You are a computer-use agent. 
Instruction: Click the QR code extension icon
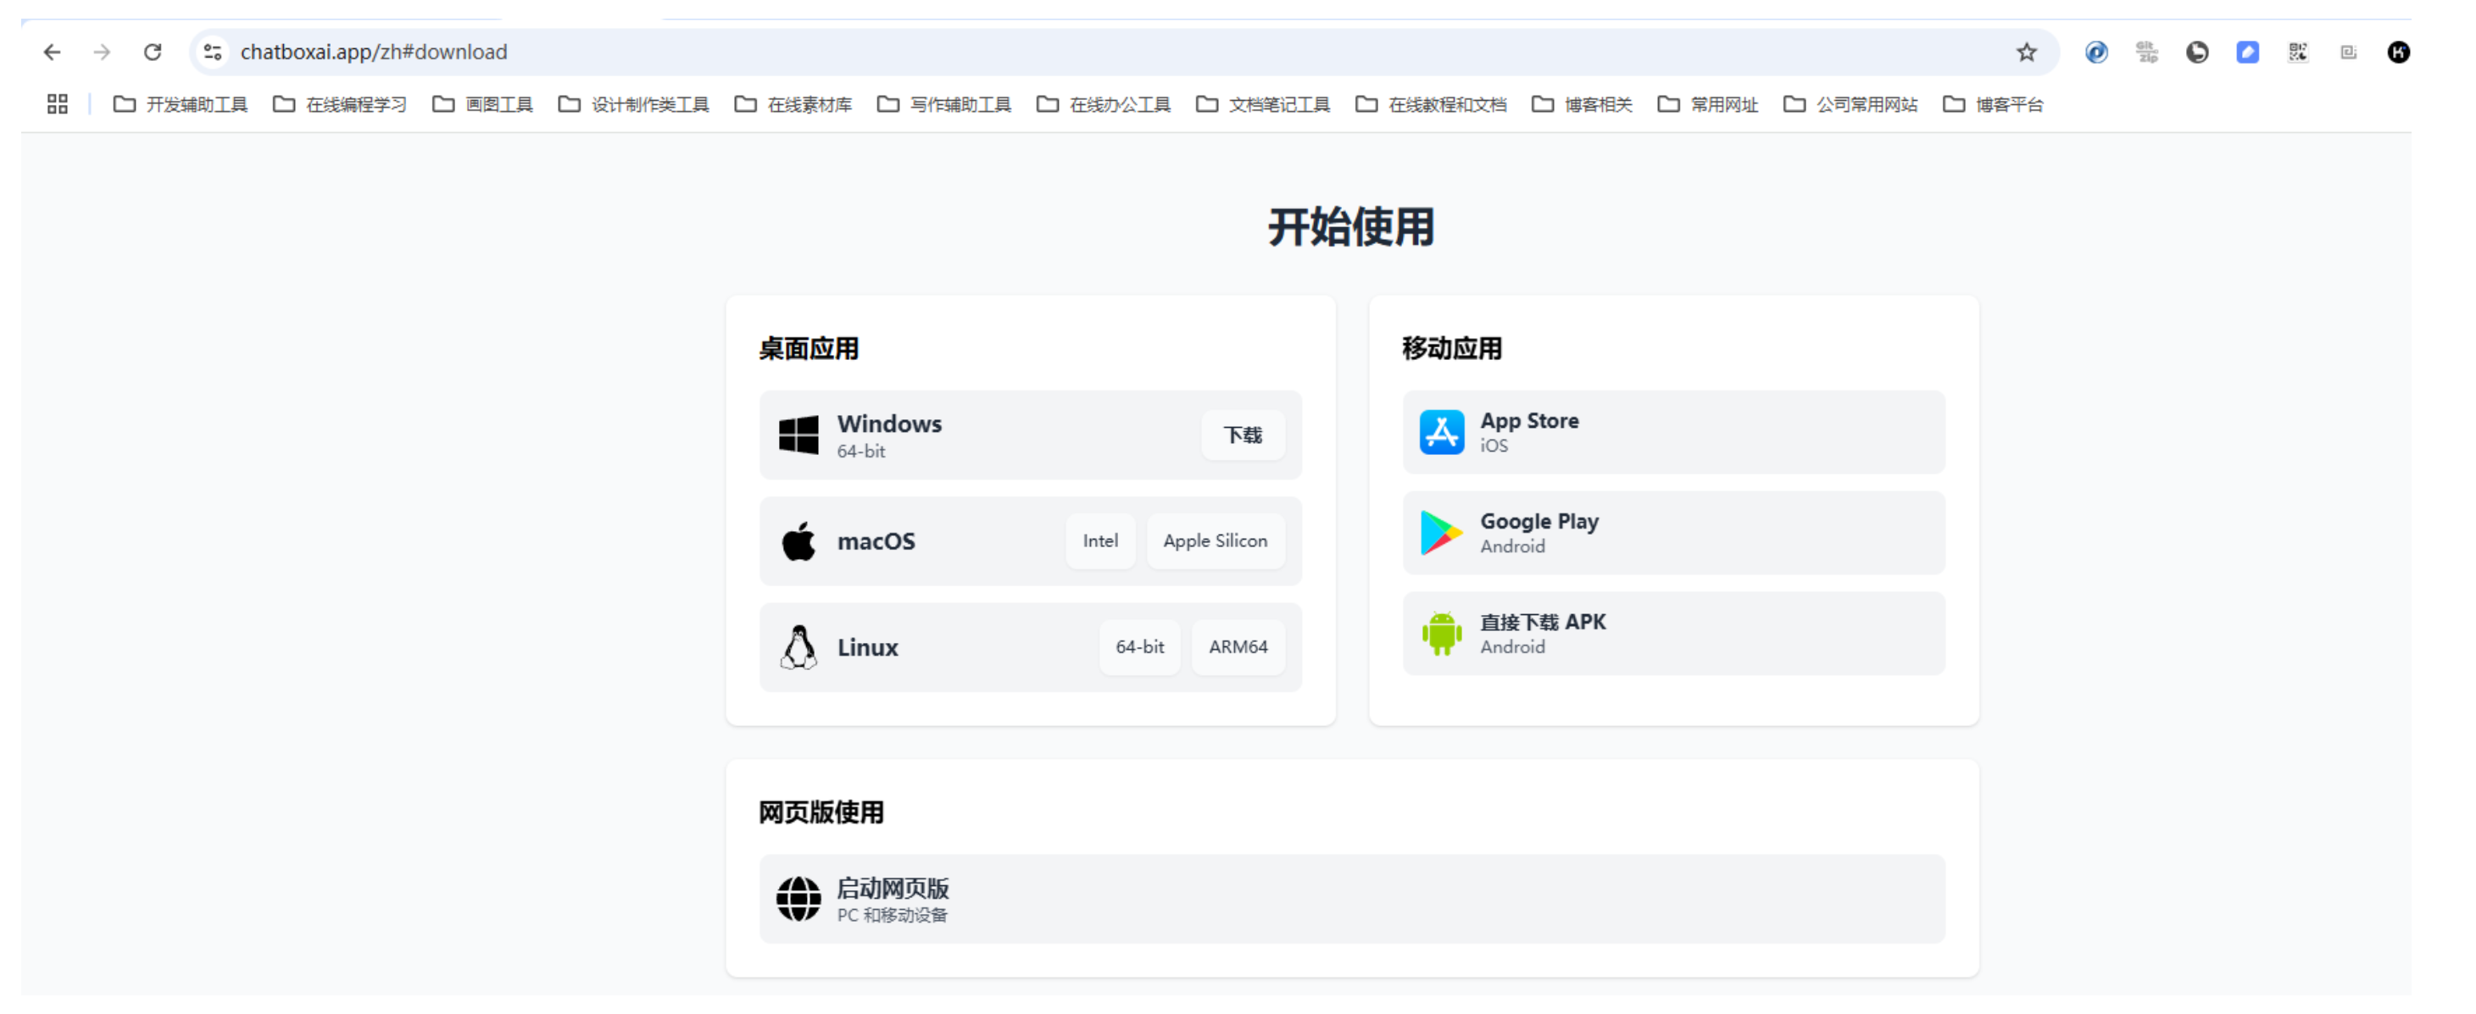(2297, 52)
